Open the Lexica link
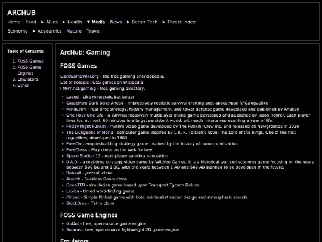The width and height of the screenshot is (322, 242). point(73,191)
